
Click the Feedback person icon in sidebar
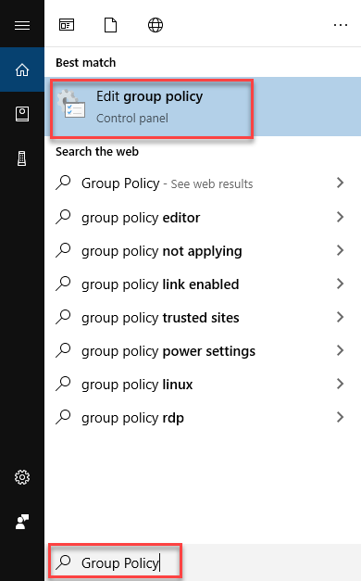click(22, 522)
